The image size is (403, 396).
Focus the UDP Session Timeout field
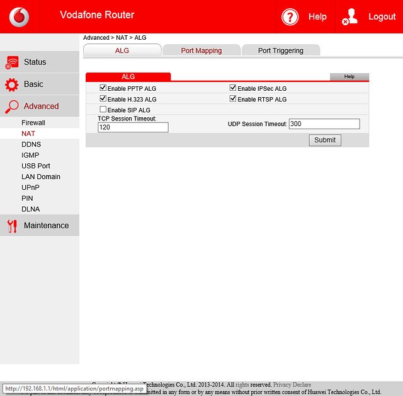324,124
